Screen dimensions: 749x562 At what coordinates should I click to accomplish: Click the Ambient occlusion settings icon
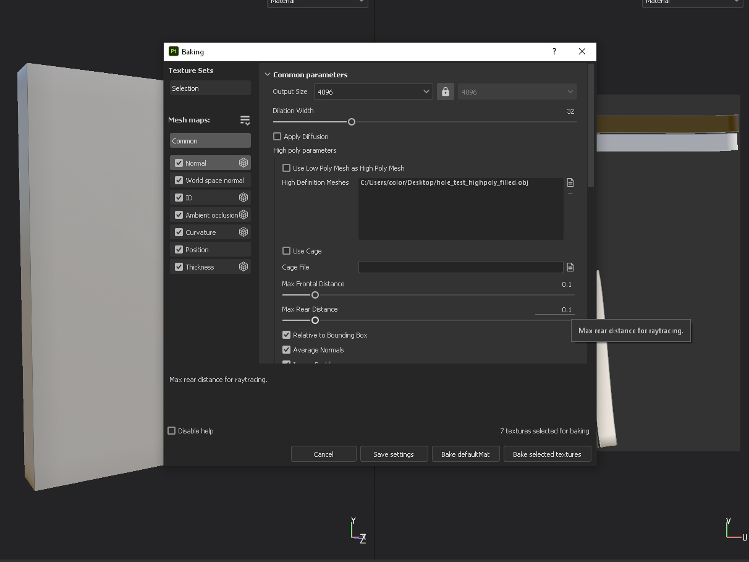[243, 215]
